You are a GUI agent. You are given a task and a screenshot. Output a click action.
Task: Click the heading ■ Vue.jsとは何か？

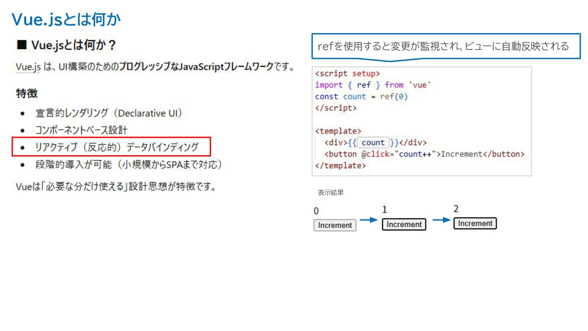[x=66, y=45]
